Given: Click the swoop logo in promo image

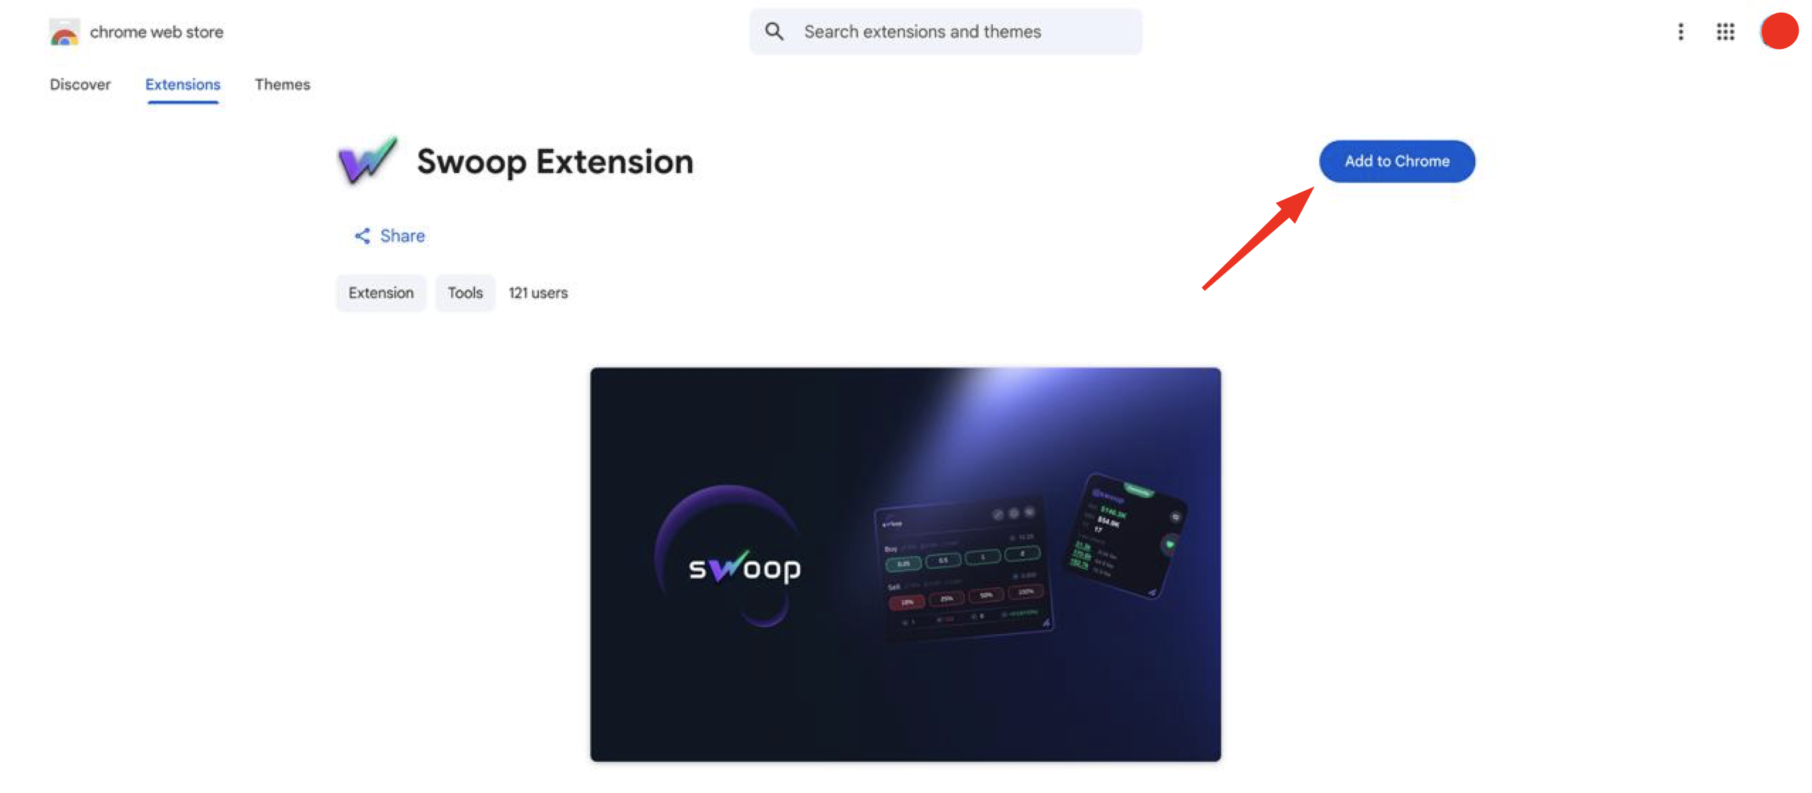Looking at the screenshot, I should [x=744, y=567].
